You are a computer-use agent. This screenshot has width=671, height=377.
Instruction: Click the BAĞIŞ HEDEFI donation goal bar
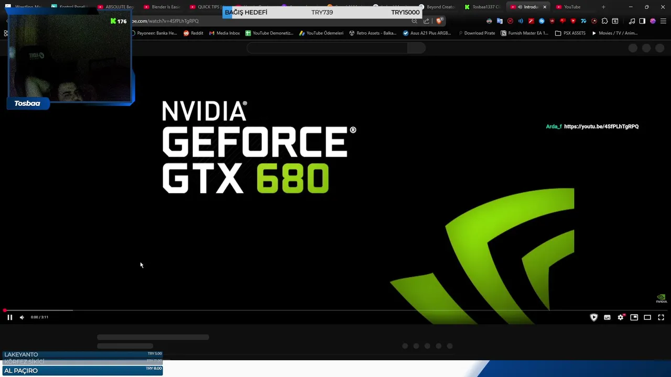click(322, 12)
